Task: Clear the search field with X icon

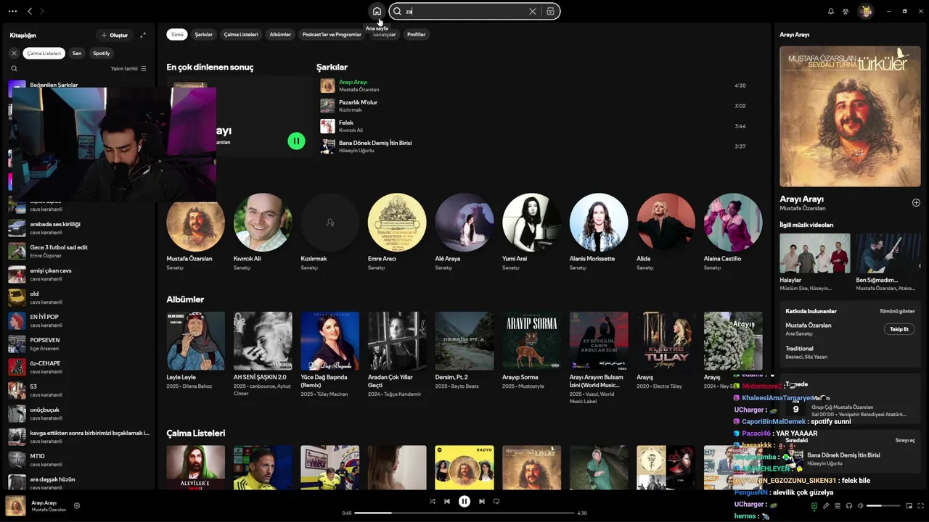Action: [x=533, y=12]
